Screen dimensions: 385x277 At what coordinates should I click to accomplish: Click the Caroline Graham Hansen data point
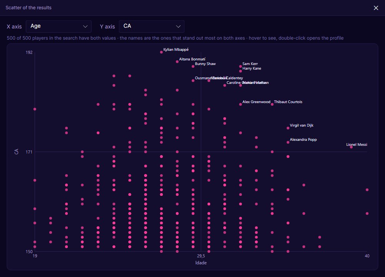coord(225,85)
